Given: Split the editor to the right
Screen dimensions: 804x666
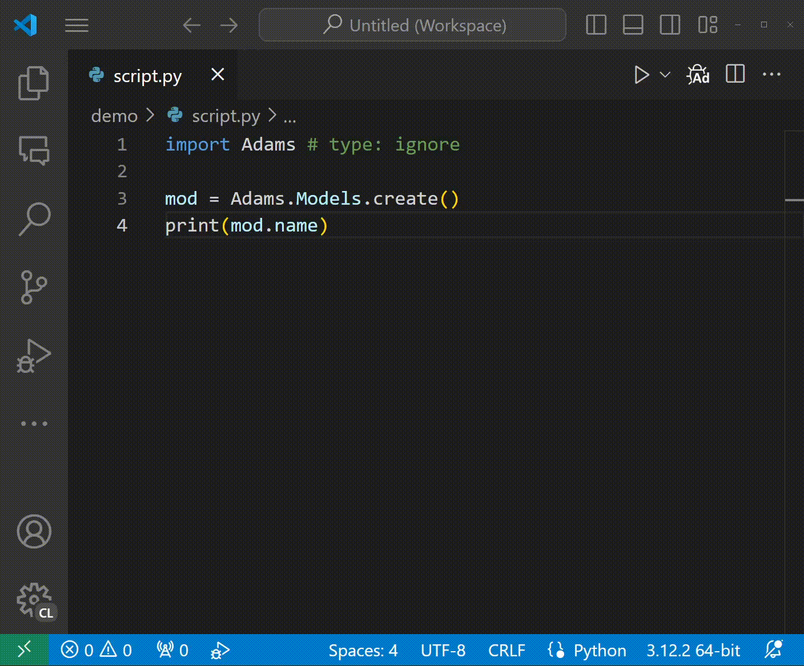Looking at the screenshot, I should tap(735, 74).
